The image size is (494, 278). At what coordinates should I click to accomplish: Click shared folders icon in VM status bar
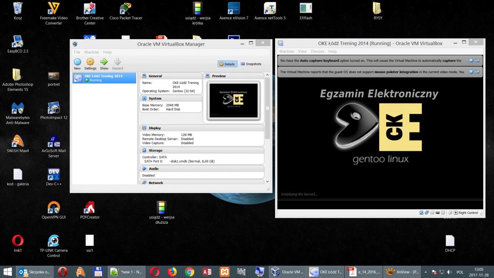coord(432,213)
